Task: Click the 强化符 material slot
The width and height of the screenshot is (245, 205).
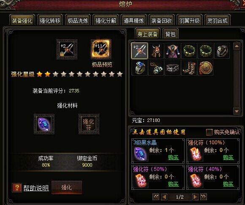Action: [x=89, y=124]
